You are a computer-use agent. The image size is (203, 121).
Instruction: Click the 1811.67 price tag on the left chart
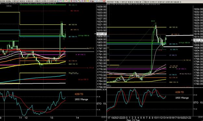[101, 34]
